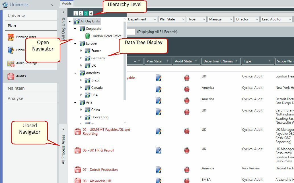The image size is (294, 183).
Task: Click the Corporate org unit icon
Action: [82, 29]
